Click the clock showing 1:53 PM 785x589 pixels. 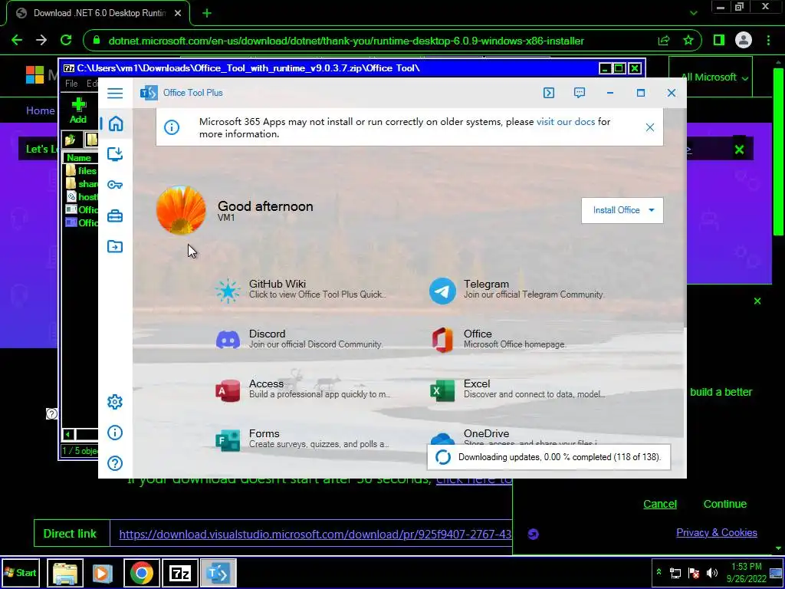[x=747, y=567]
